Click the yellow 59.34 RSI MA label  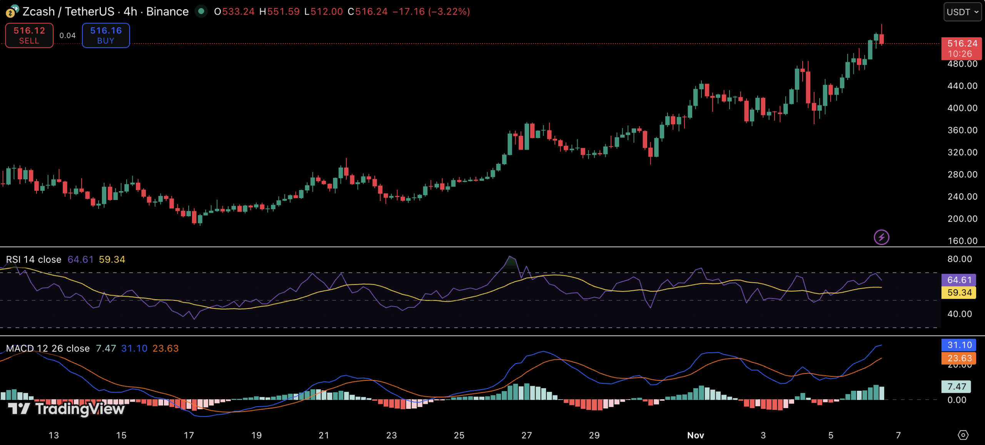point(959,293)
